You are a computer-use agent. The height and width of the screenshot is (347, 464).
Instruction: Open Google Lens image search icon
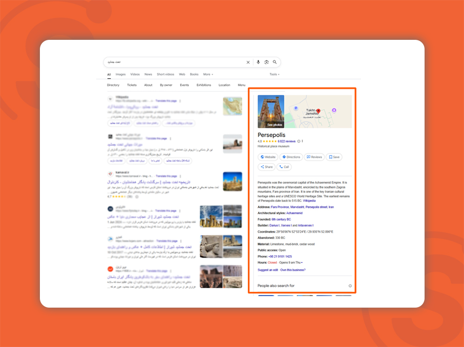pos(266,62)
